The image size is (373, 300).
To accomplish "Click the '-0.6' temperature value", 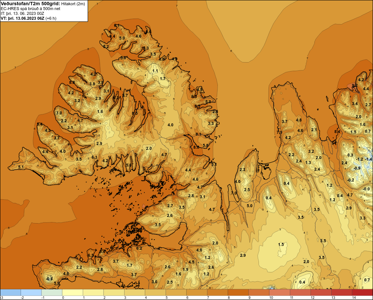I will coord(49,279).
